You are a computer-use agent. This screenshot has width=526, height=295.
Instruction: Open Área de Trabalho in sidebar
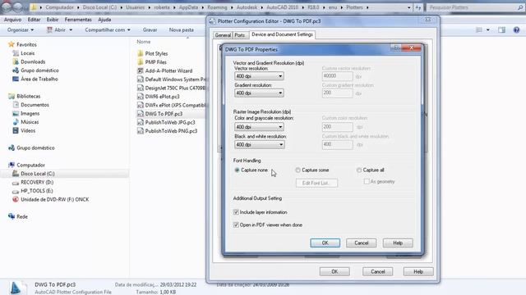[x=39, y=79]
